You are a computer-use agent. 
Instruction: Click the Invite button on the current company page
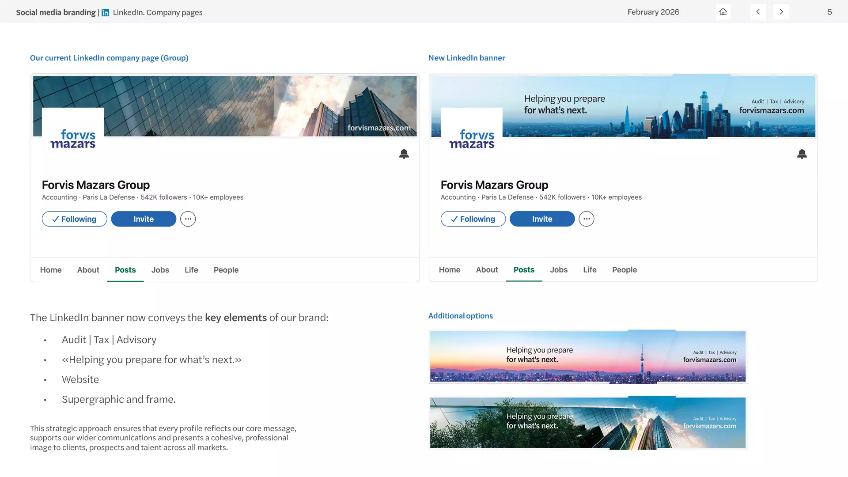pos(143,219)
